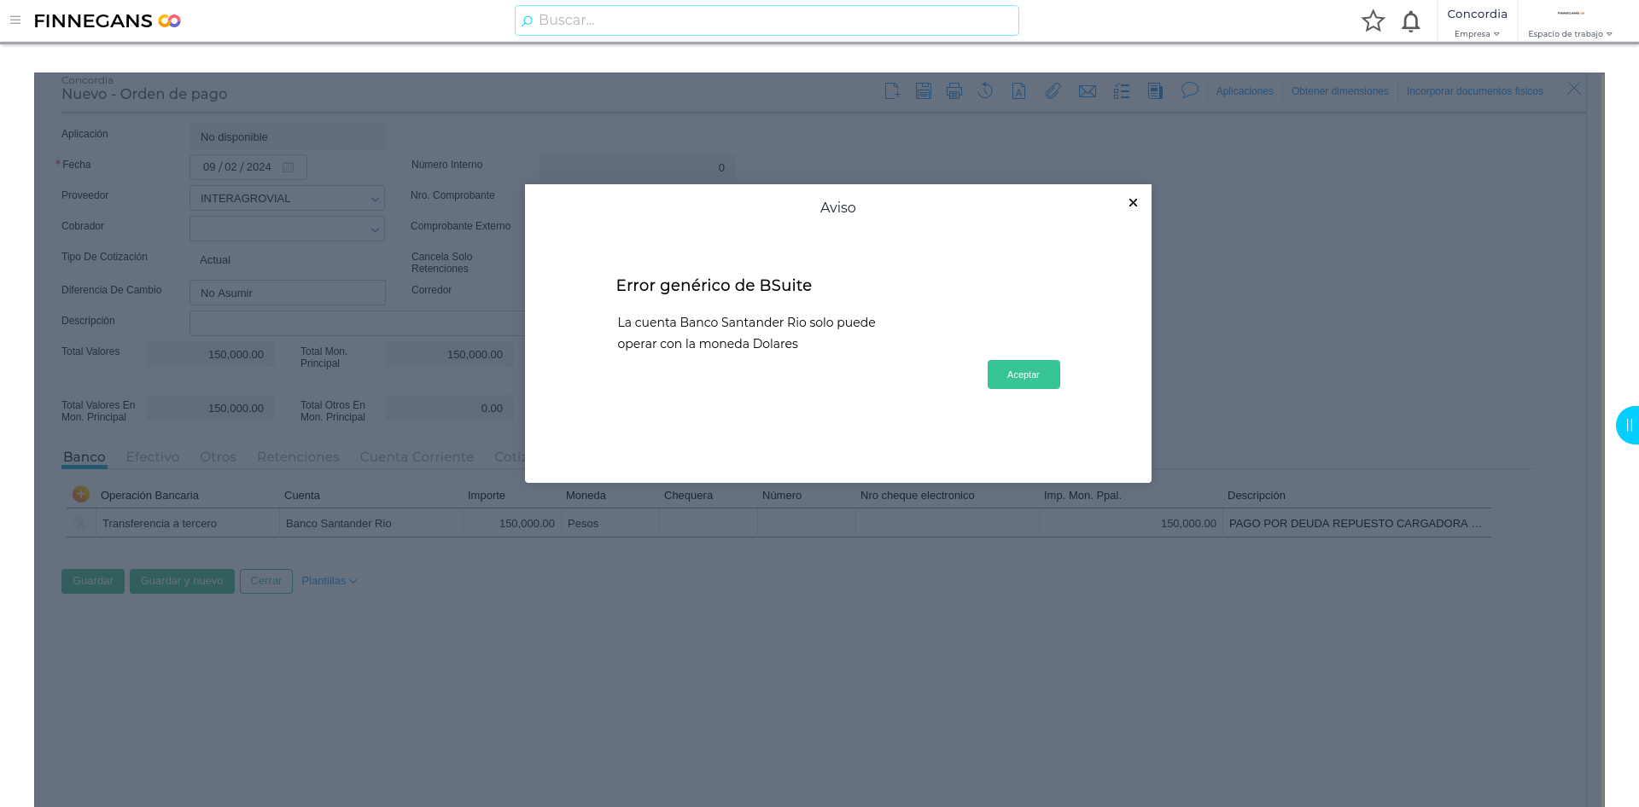Click the Banco Santander Rio account cell
The width and height of the screenshot is (1639, 807).
pyautogui.click(x=371, y=524)
